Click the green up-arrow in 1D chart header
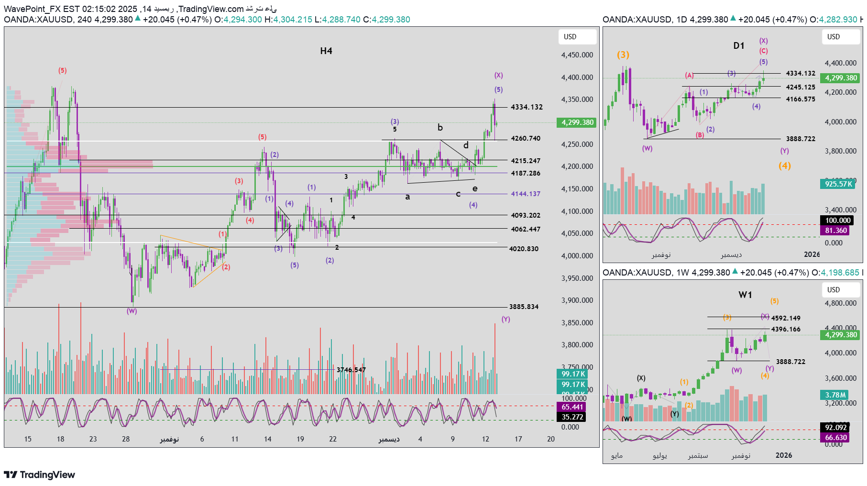Screen dimensions: 867x486 733,19
